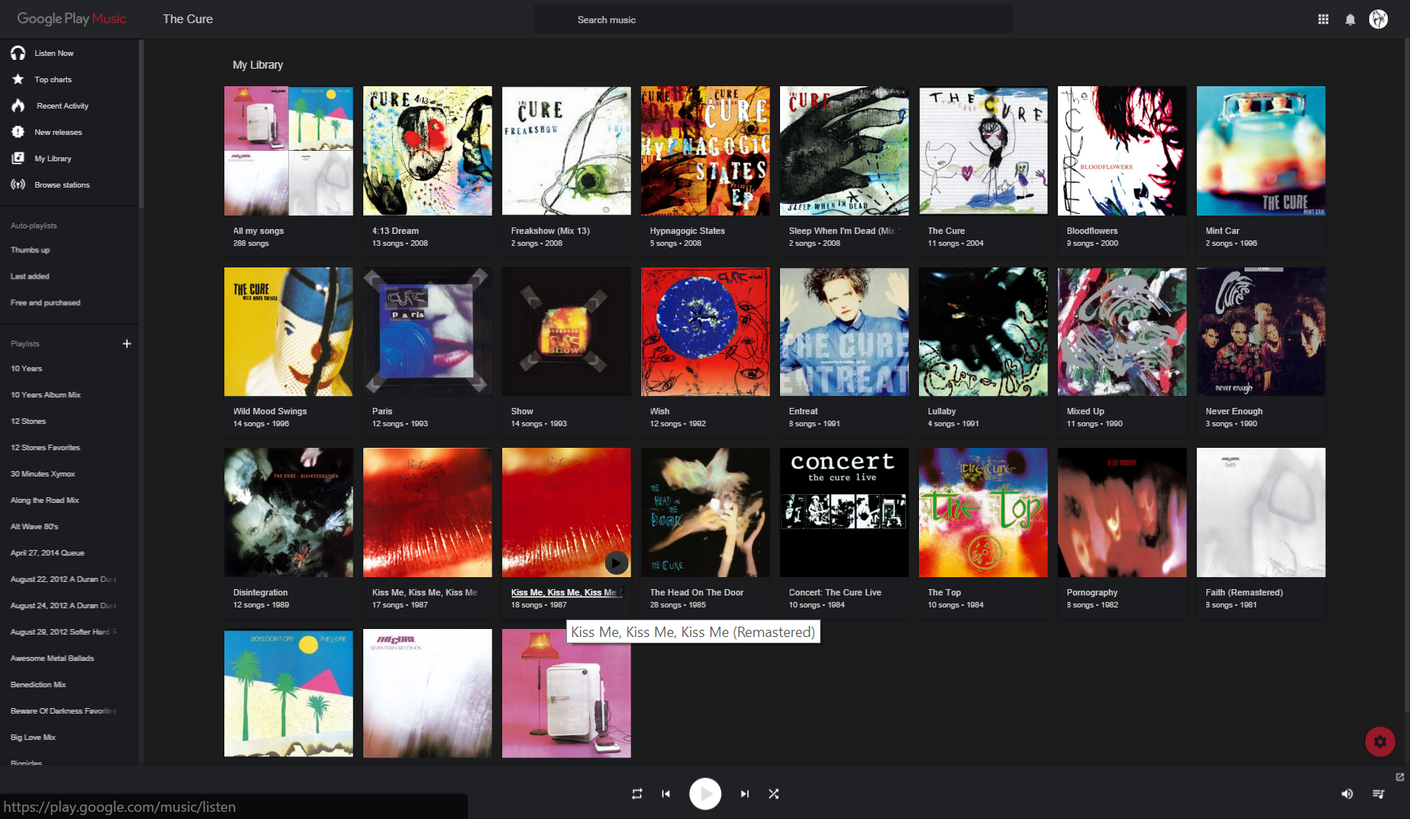Viewport: 1410px width, 819px height.
Task: Open the Awesome Metal Ballads playlist
Action: coord(52,659)
